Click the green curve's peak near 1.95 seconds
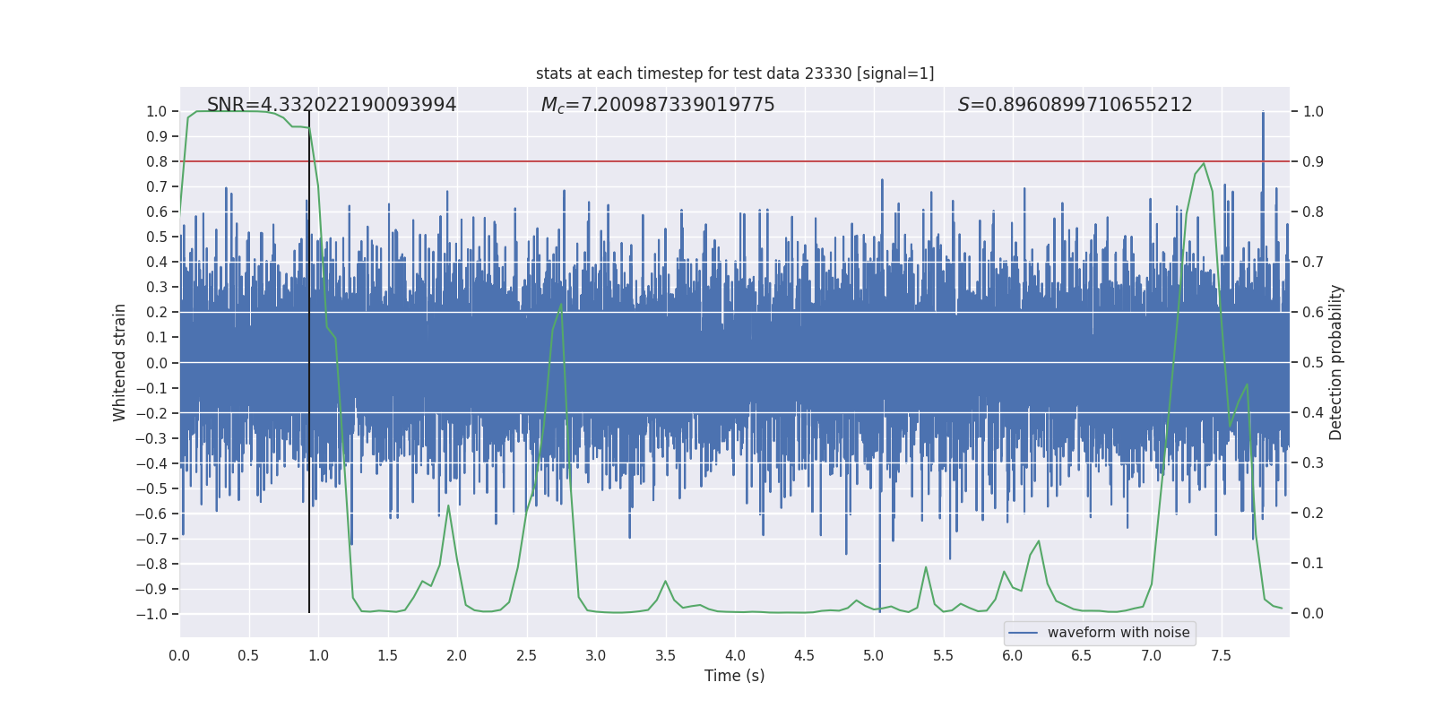The width and height of the screenshot is (1434, 717). 448,506
